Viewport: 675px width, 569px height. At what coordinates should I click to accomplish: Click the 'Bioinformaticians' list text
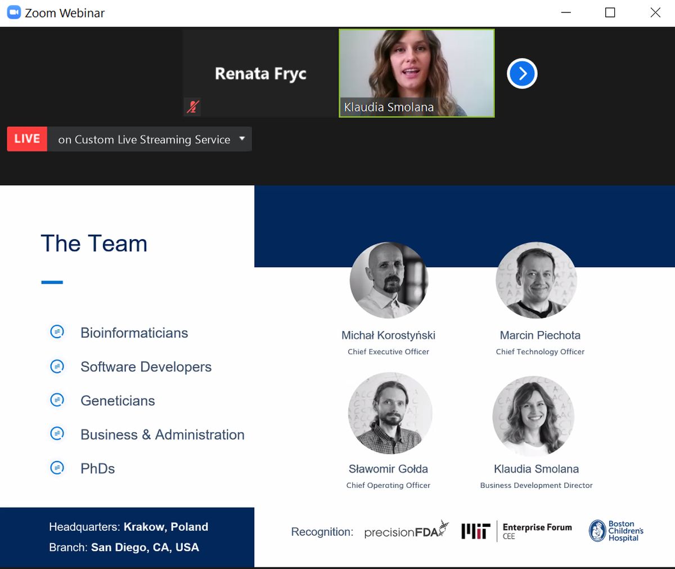point(134,333)
